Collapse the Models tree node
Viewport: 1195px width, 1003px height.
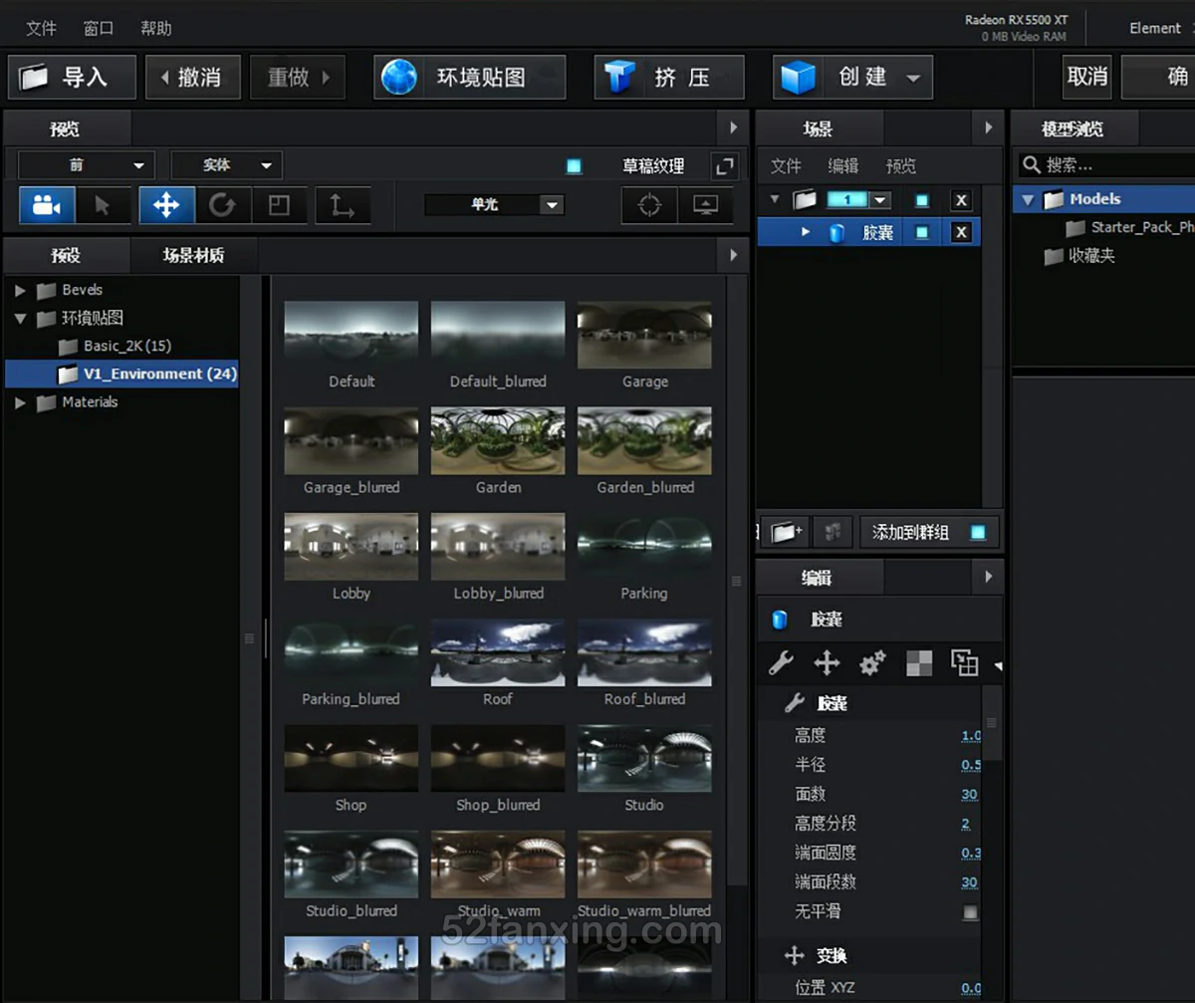point(1028,200)
